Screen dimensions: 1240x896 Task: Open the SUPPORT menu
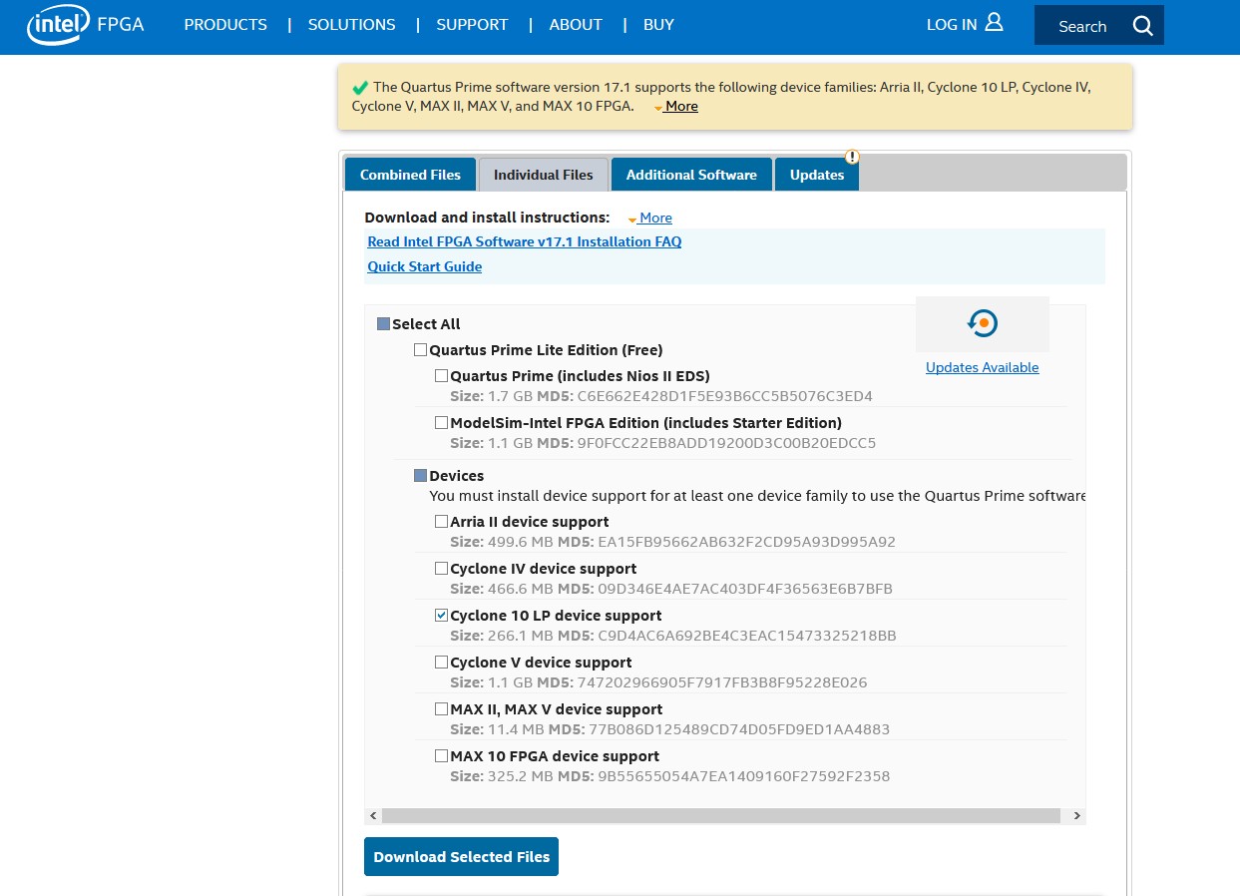[472, 25]
